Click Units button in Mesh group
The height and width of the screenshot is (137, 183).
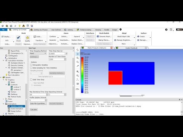7,44
